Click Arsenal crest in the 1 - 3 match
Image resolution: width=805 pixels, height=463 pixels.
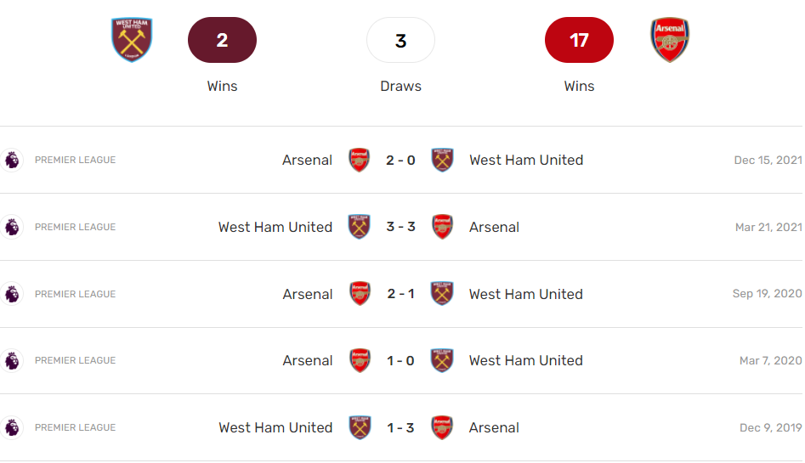(442, 427)
